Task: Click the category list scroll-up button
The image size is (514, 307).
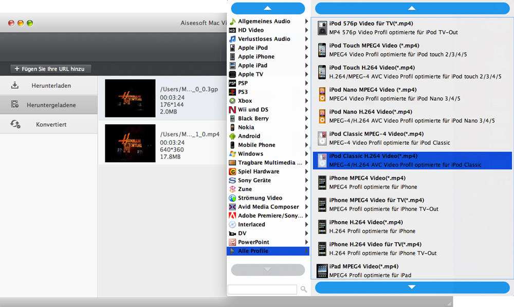Action: point(268,8)
